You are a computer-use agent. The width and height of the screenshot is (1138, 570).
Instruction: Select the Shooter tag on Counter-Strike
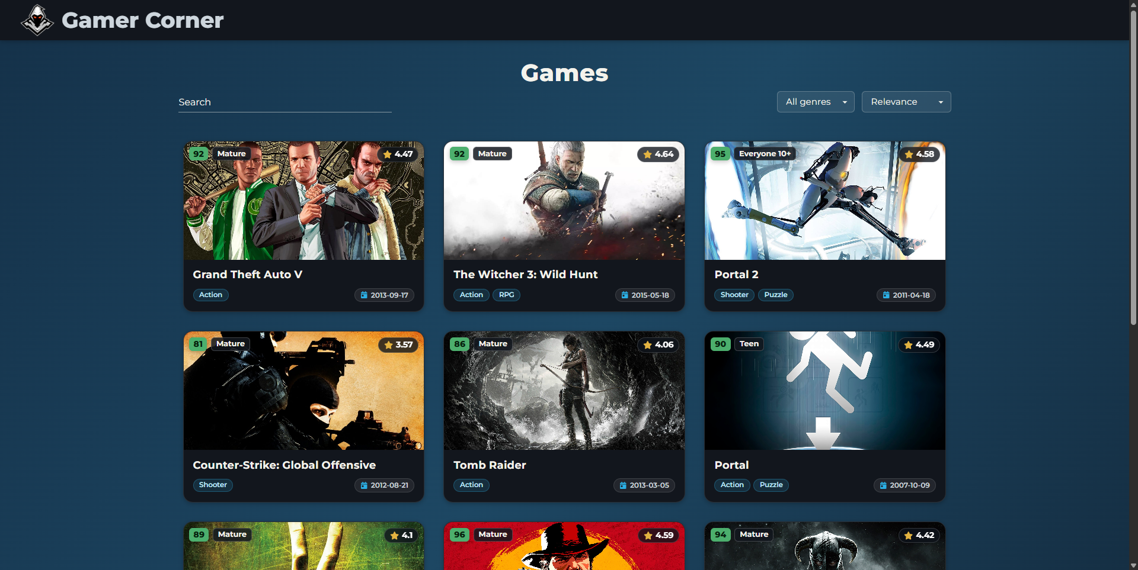213,485
